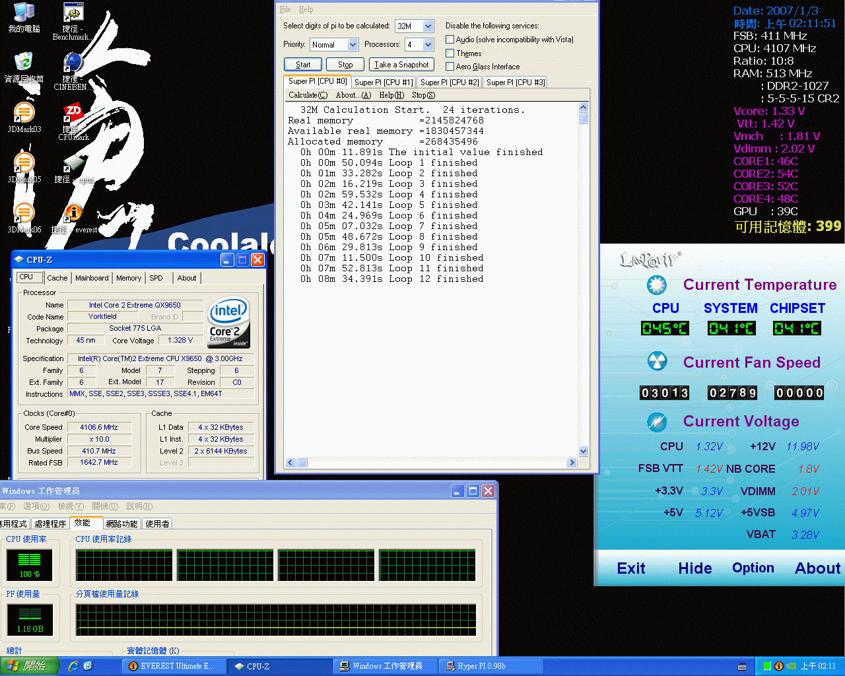Open the Calculate(C) menu in Super PI
845x676 pixels.
pyautogui.click(x=308, y=95)
